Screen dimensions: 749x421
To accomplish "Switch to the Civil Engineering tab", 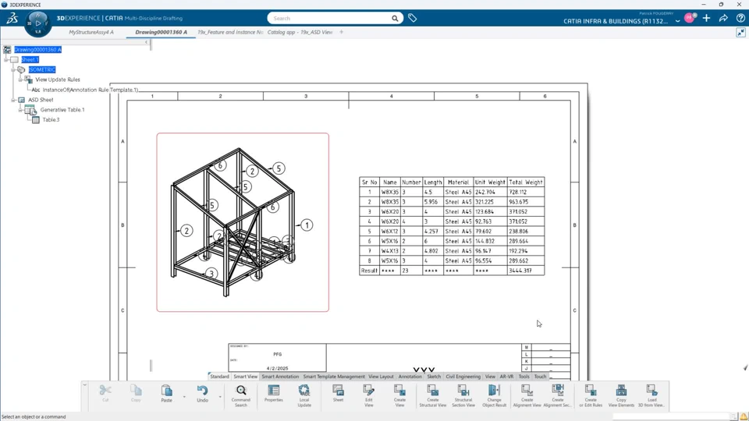I will [463, 377].
